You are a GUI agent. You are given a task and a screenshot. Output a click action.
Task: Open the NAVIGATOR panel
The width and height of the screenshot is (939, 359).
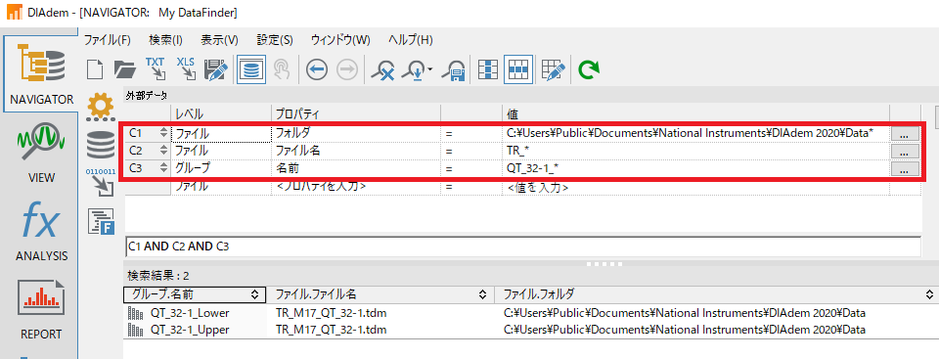coord(41,73)
